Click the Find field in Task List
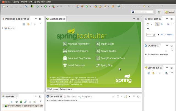Image resolution: width=176 pixels, height=111 pixels. (x=151, y=35)
